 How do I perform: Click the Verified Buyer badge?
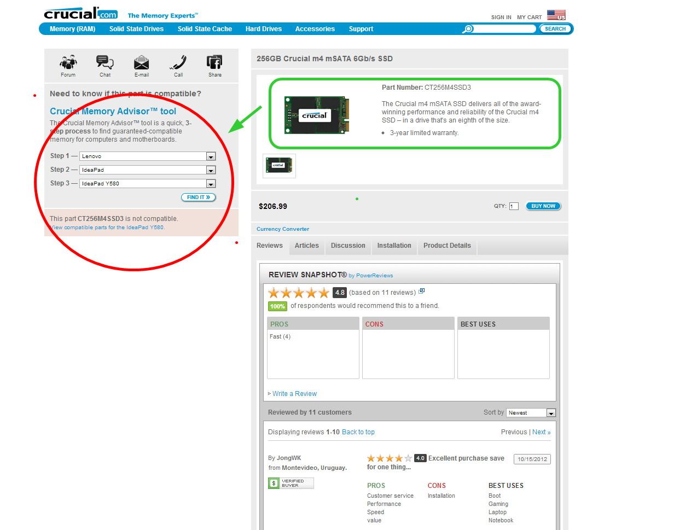(290, 483)
